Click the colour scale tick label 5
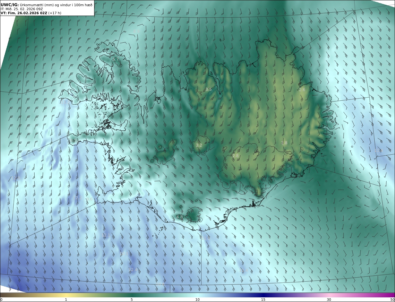395x302 pixels. (132, 300)
